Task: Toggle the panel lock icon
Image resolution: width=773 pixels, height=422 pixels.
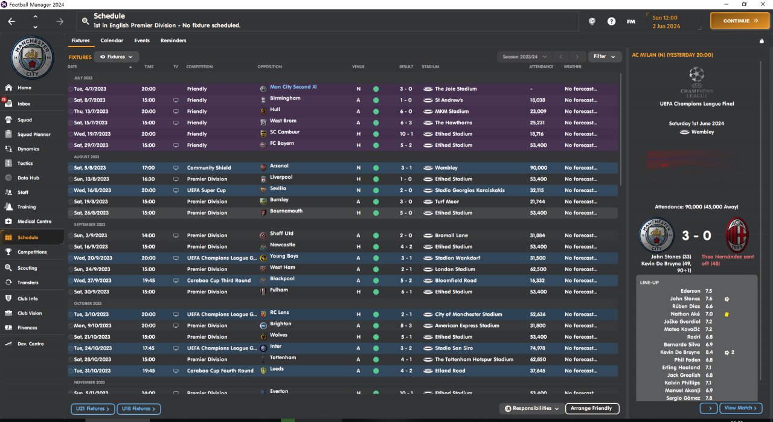Action: coord(762,41)
